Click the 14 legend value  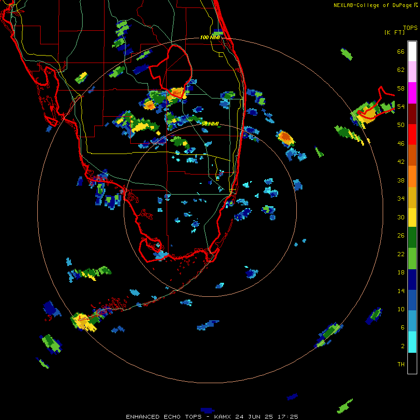[x=401, y=291]
